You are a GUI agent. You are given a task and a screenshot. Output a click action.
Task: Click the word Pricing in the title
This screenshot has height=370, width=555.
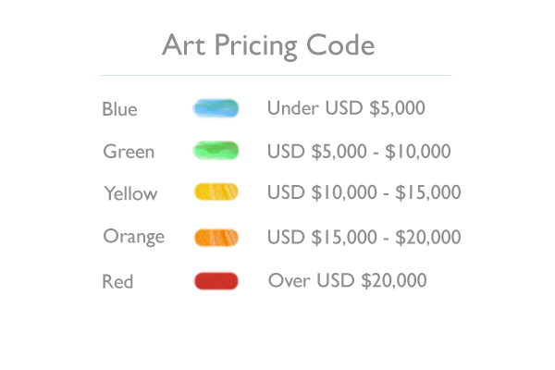pyautogui.click(x=256, y=47)
